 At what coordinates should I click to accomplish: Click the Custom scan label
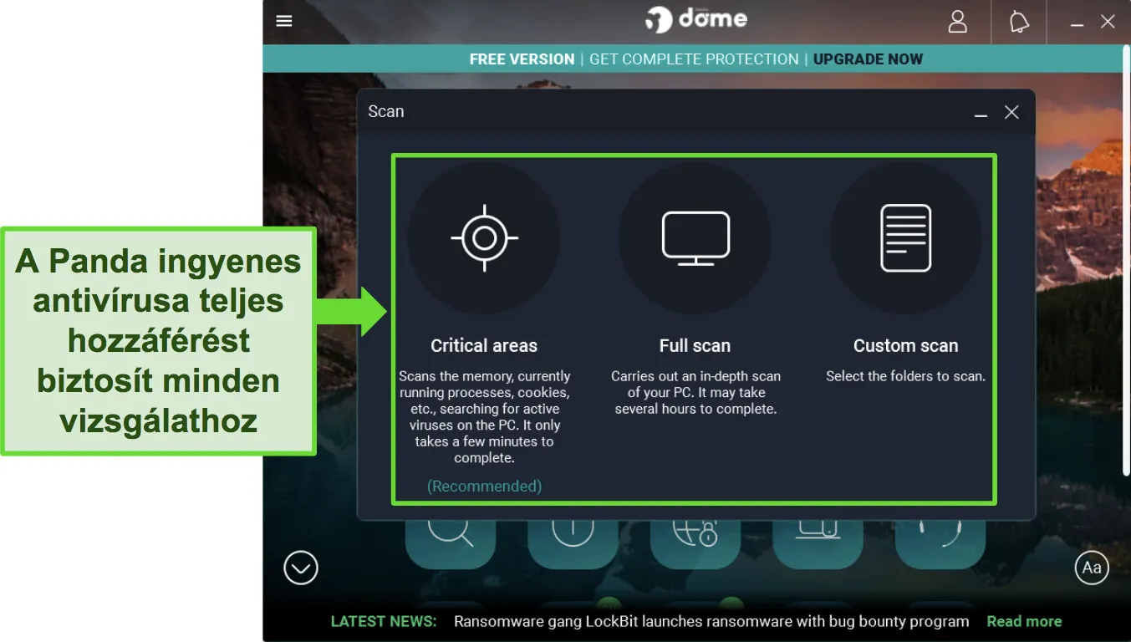pyautogui.click(x=905, y=345)
